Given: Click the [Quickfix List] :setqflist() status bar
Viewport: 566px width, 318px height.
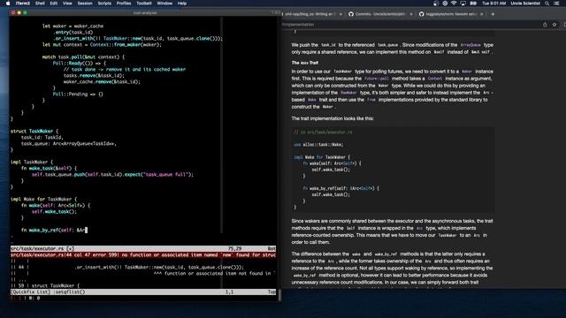Looking at the screenshot, I should tap(143, 292).
